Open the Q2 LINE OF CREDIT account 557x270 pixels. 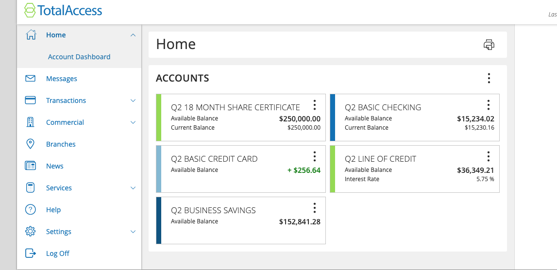tap(380, 159)
